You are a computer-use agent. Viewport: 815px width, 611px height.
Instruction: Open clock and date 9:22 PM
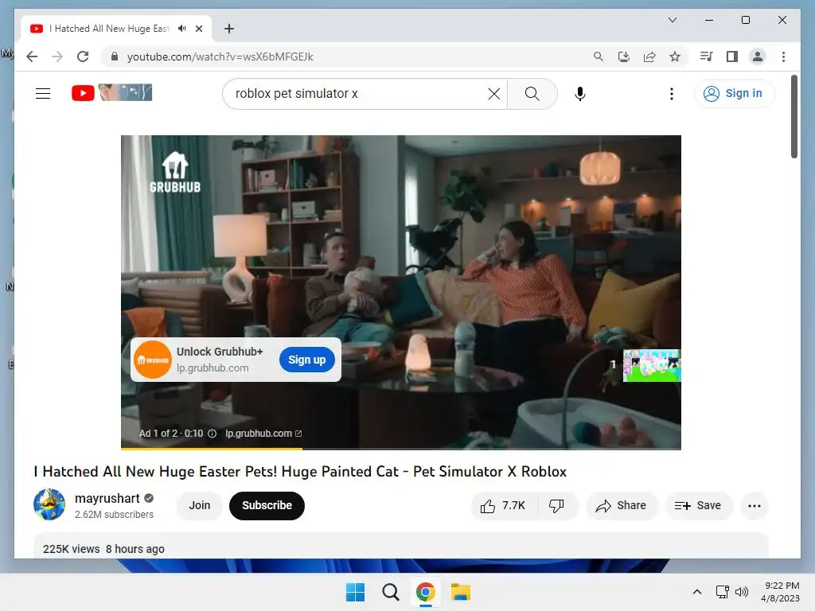click(780, 592)
